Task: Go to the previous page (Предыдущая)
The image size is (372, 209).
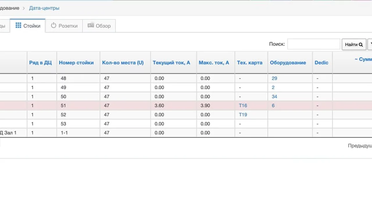Action: pos(360,146)
